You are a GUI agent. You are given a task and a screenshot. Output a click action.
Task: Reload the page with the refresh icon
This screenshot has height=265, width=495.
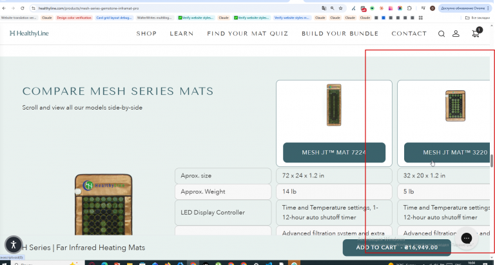23,8
